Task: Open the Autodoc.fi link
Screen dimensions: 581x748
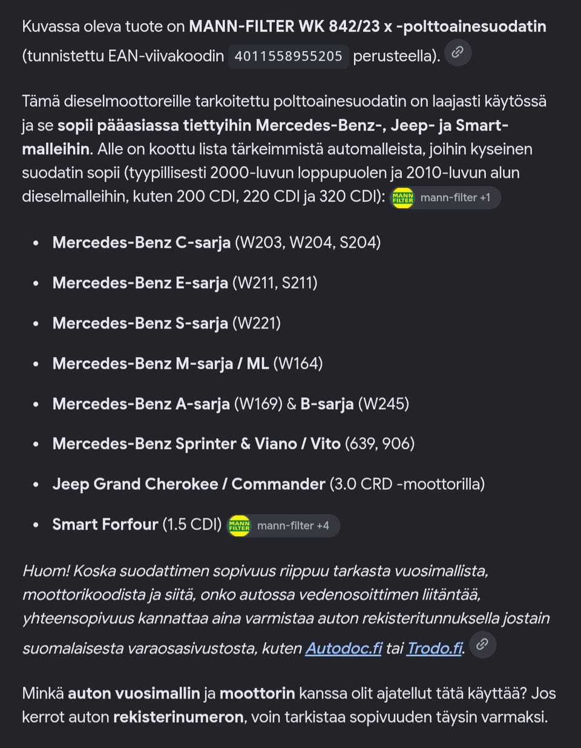Action: [344, 648]
